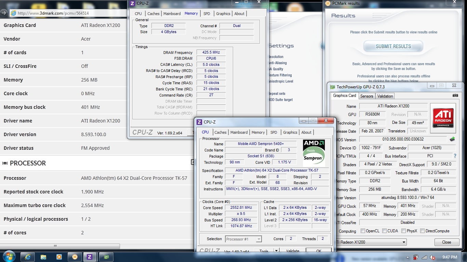Image resolution: width=467 pixels, height=262 pixels.
Task: Open About tab in front CPU-Z window
Action: (x=306, y=132)
